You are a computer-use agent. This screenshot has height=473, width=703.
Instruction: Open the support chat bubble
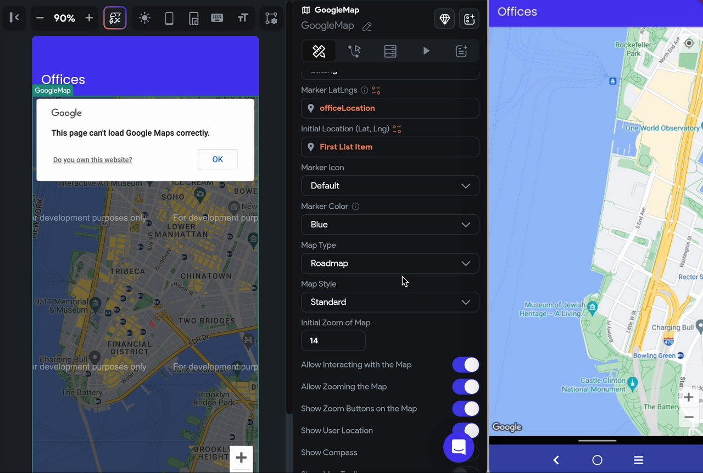(x=459, y=447)
